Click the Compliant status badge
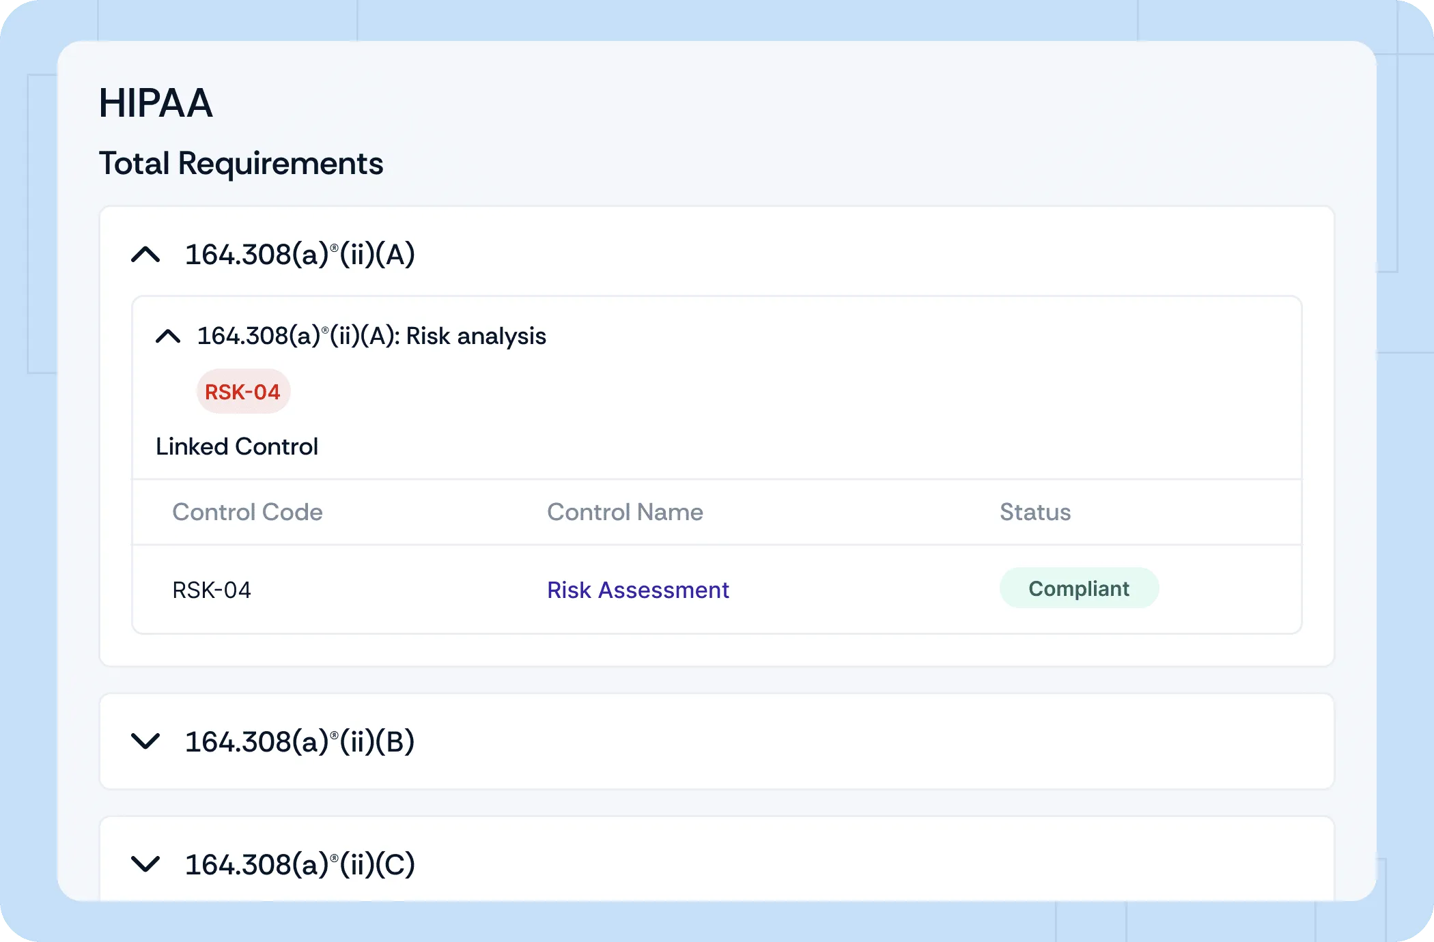 [x=1079, y=588]
